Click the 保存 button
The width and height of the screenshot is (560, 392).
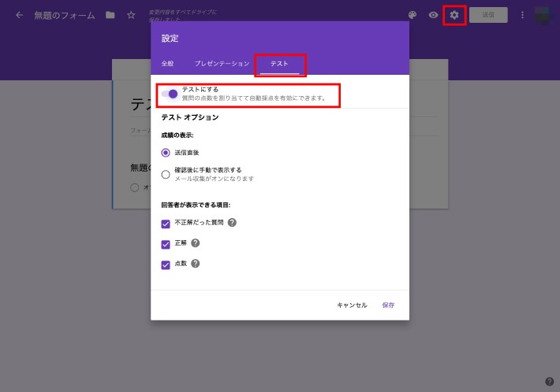click(388, 305)
